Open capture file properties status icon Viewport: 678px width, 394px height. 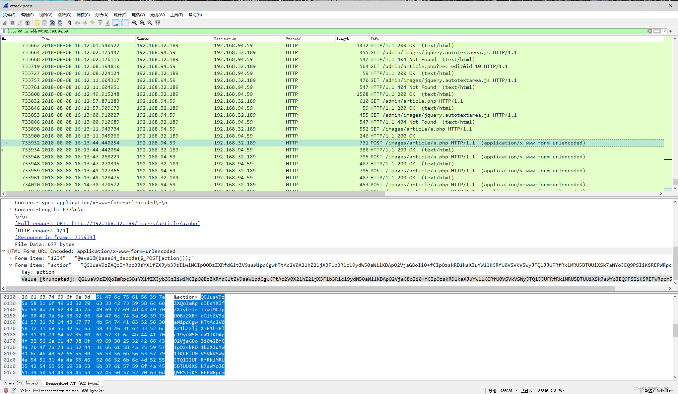(14, 390)
